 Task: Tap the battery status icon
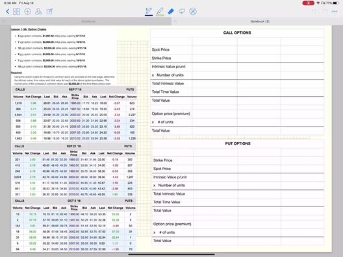[x=336, y=3]
